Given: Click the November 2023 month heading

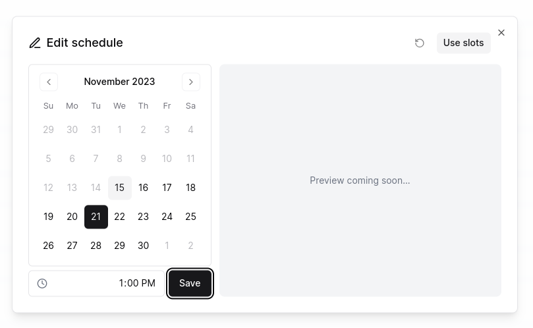Looking at the screenshot, I should 120,82.
